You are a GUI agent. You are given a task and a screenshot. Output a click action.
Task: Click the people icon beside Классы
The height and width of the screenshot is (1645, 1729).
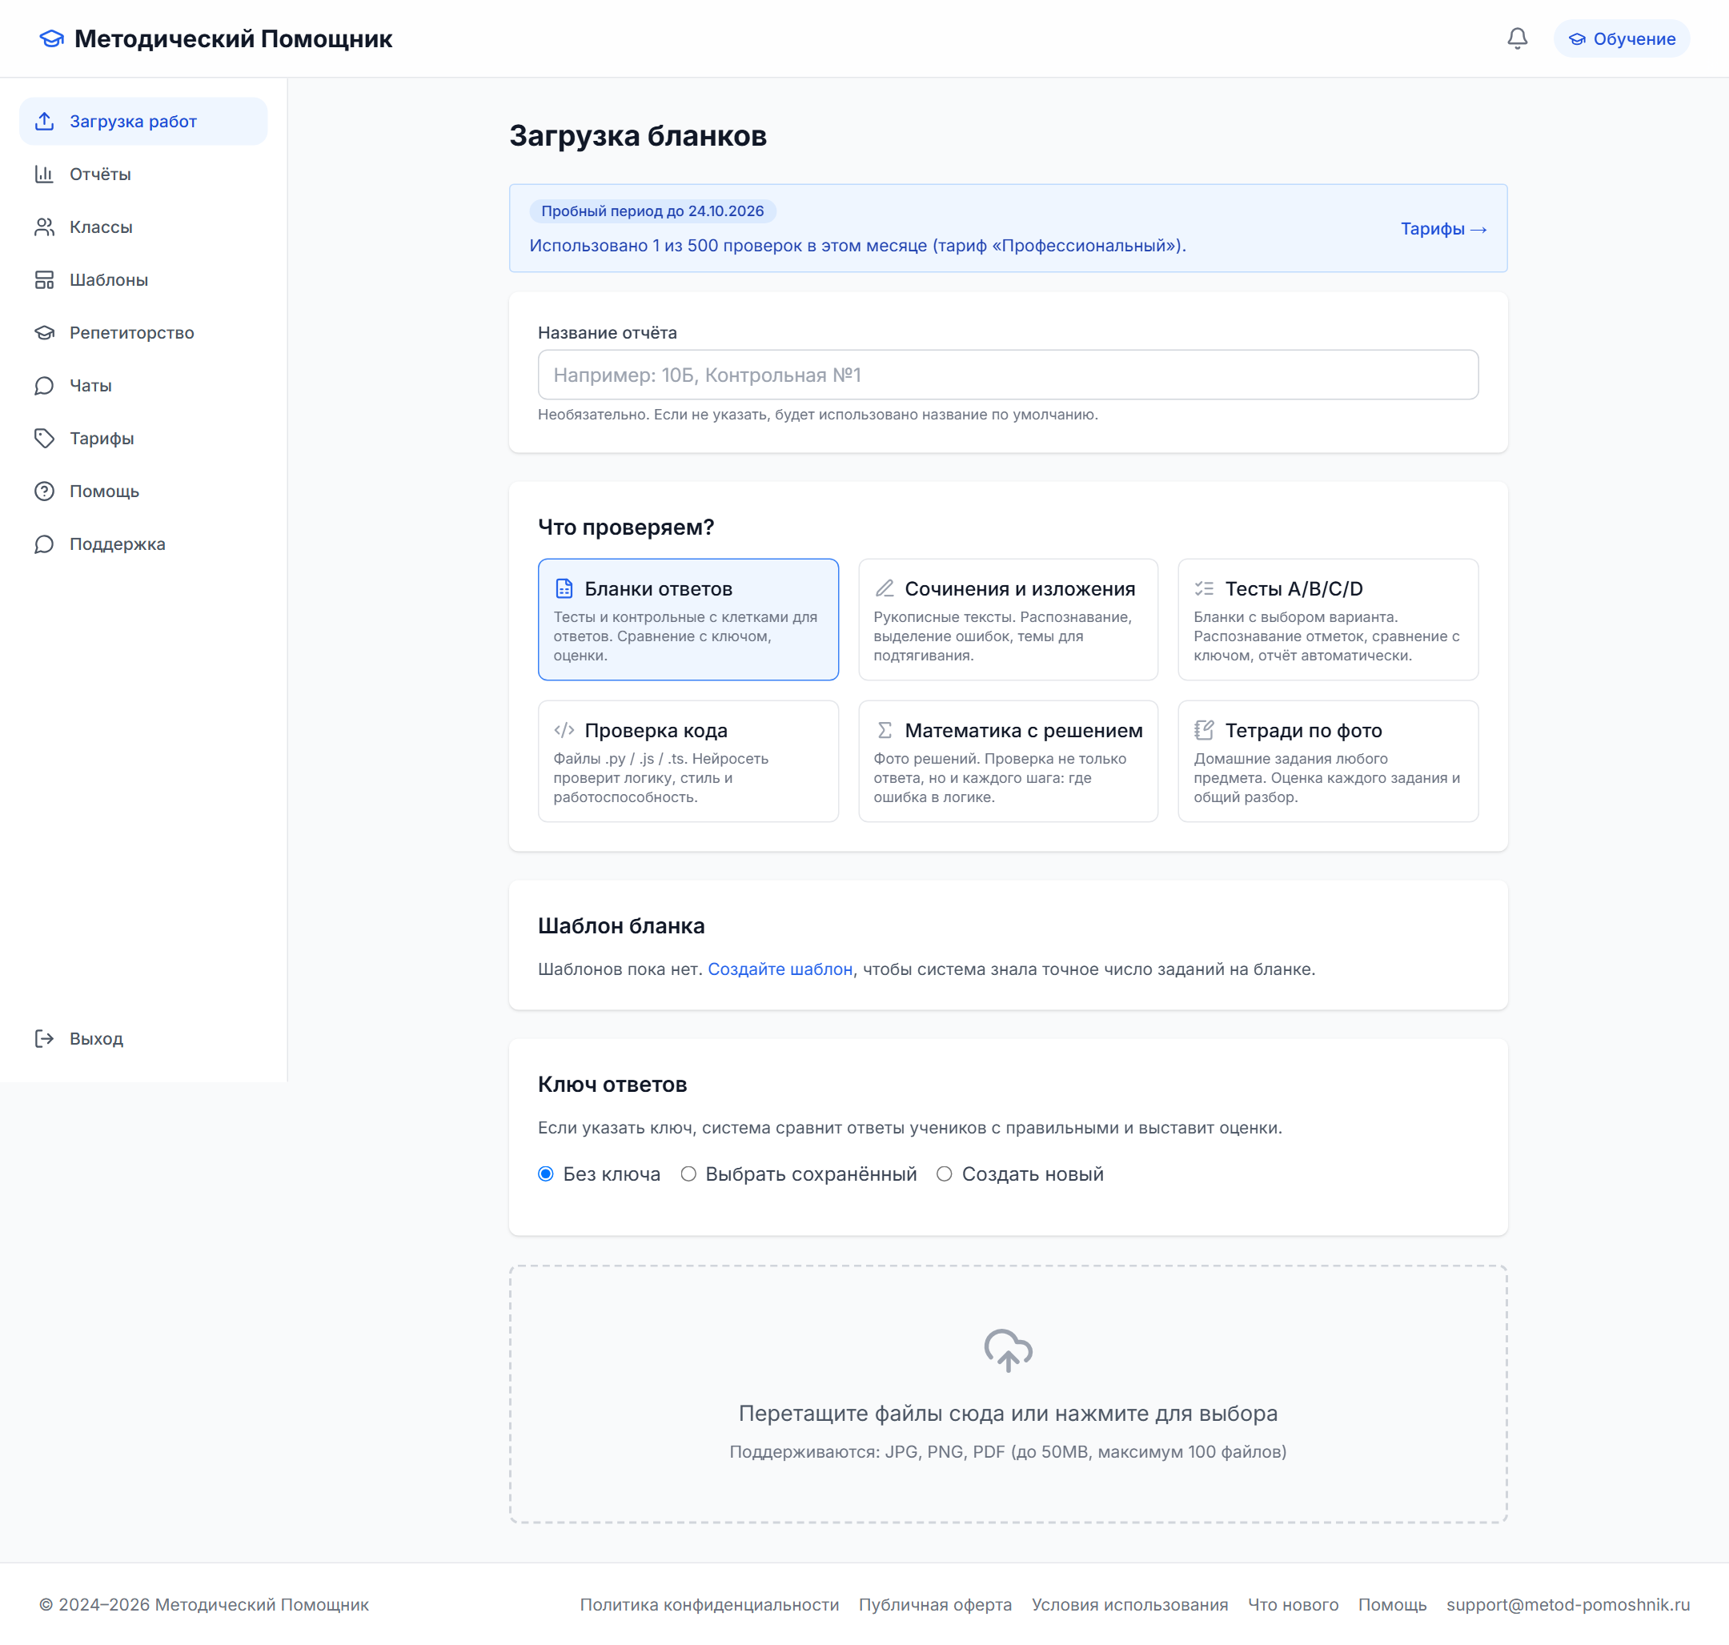pos(45,227)
